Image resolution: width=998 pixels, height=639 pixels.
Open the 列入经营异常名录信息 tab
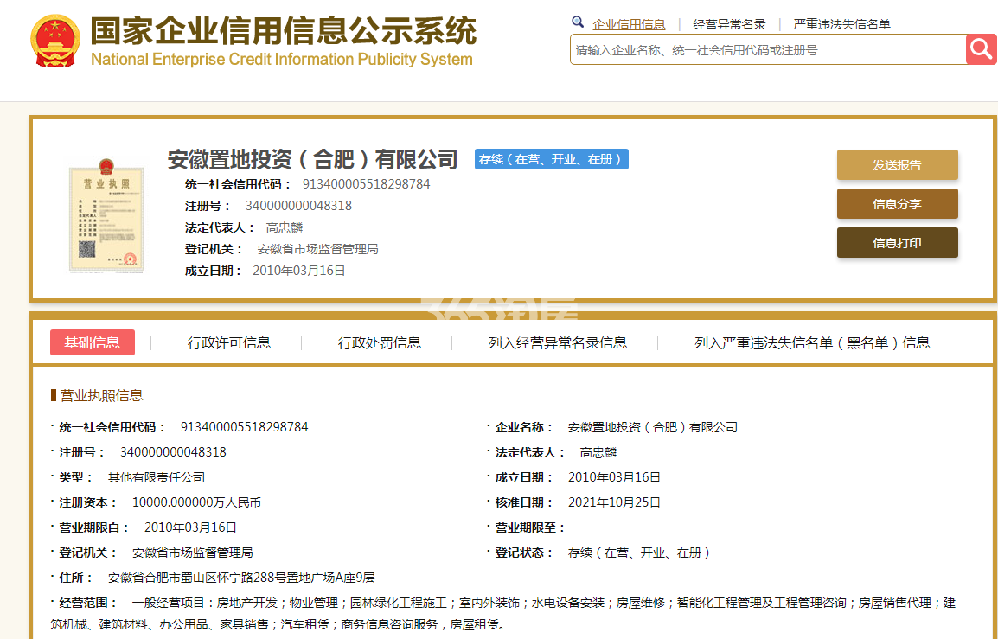pyautogui.click(x=558, y=343)
